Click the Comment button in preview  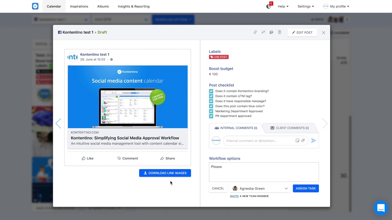127,158
